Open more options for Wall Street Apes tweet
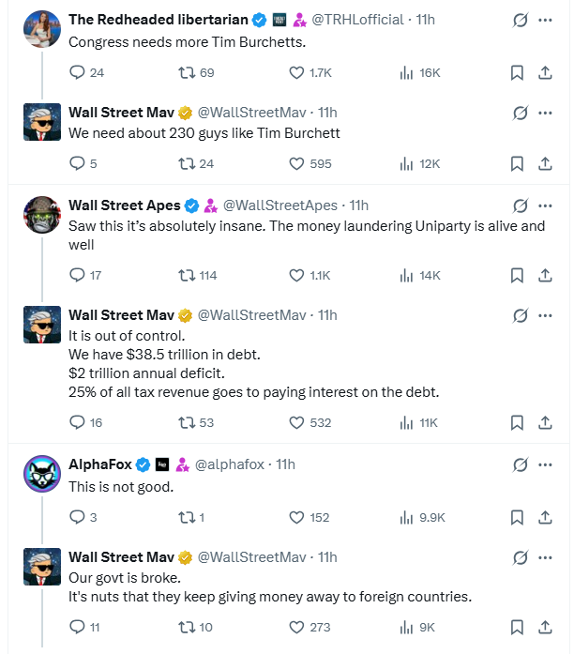The height and width of the screenshot is (654, 574). pos(546,205)
